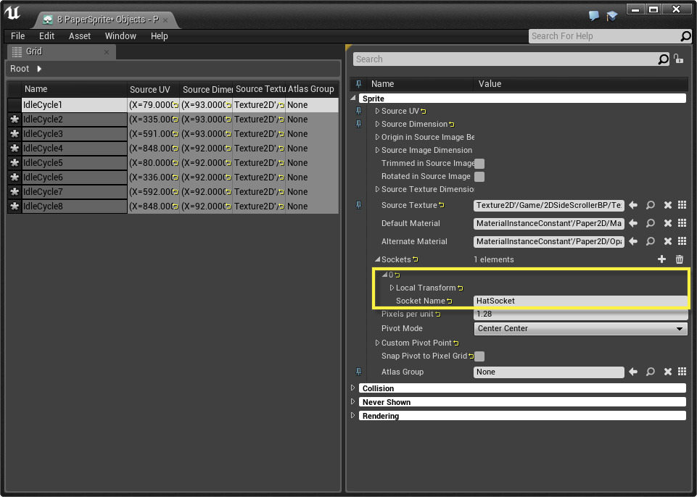This screenshot has height=497, width=697.
Task: Click the lock icon beside the details search
Action: [x=678, y=59]
